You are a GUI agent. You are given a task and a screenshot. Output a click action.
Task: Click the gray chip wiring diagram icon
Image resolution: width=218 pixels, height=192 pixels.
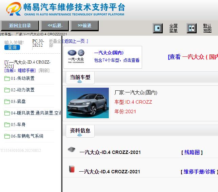click(72, 150)
